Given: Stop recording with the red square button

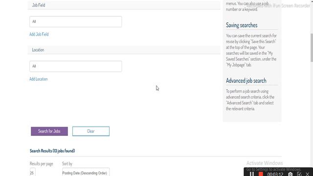Looking at the screenshot, I should point(261,174).
